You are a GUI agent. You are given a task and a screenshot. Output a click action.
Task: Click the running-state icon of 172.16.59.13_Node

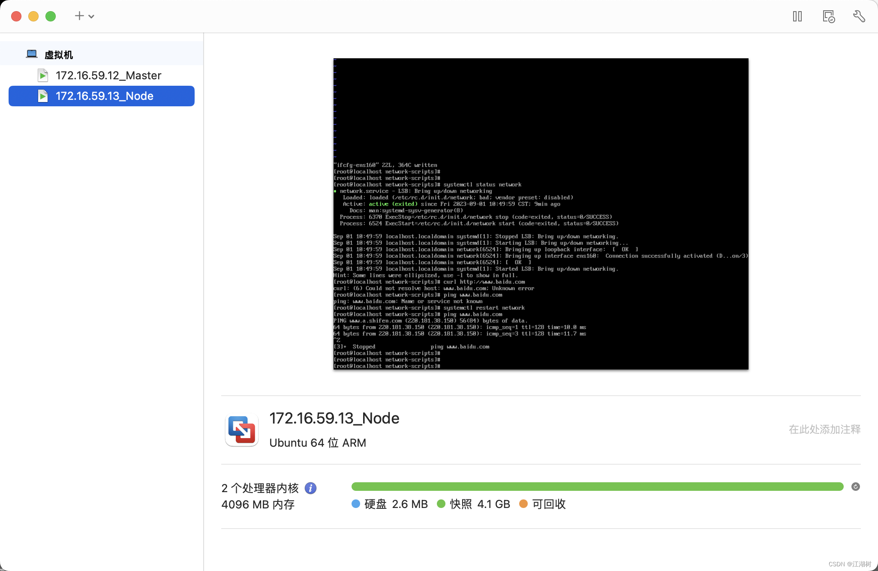point(43,96)
